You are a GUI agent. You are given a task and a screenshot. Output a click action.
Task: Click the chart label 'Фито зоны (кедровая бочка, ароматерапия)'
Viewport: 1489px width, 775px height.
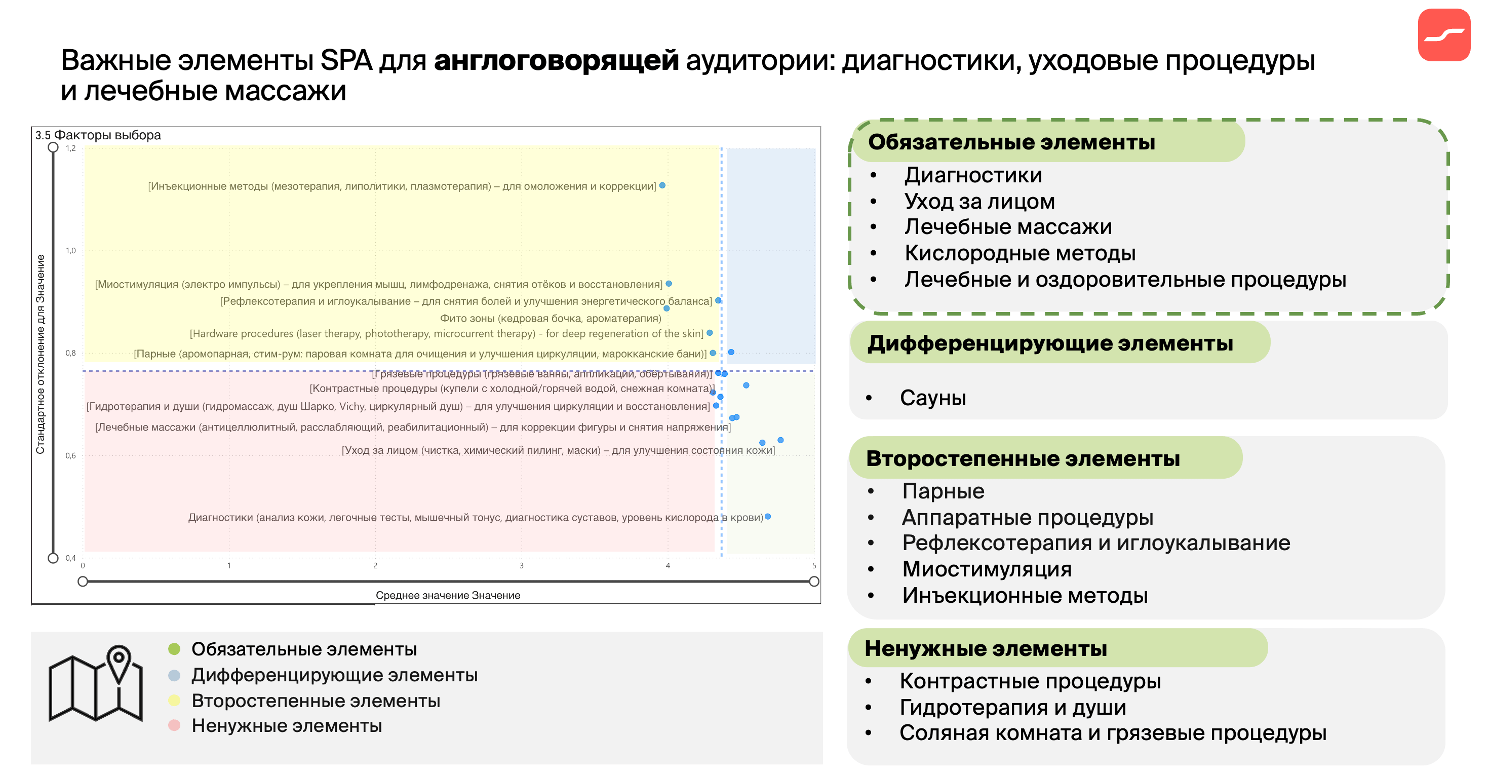(x=551, y=319)
